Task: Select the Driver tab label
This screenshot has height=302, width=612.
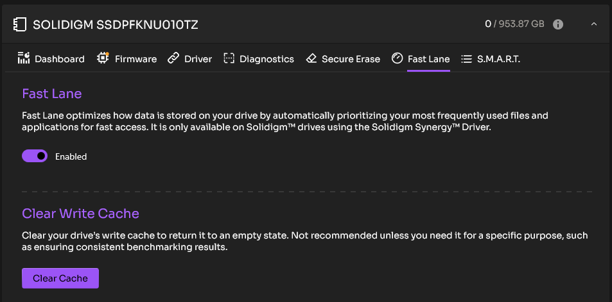Action: pyautogui.click(x=198, y=59)
